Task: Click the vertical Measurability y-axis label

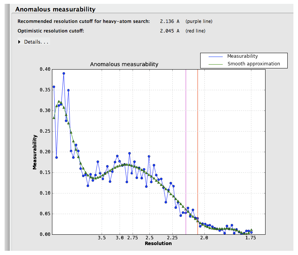Action: (35, 152)
